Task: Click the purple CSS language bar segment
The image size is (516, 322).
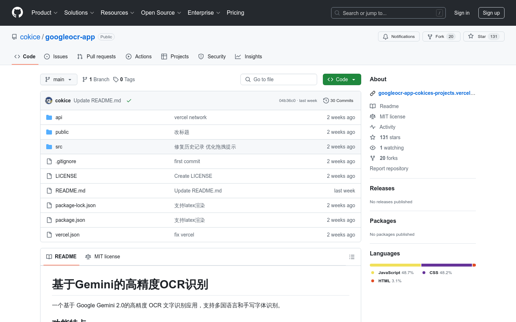Action: (446, 265)
